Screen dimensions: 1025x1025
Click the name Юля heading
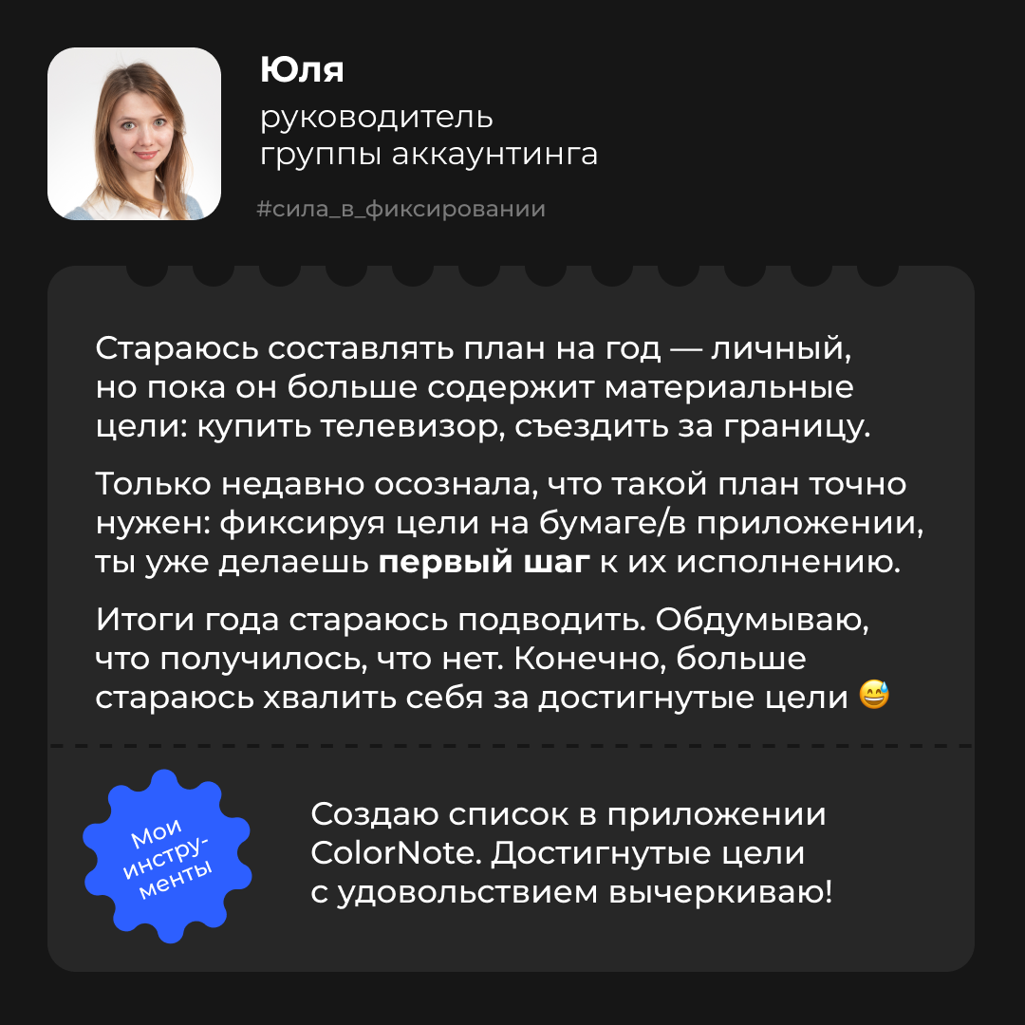point(301,70)
